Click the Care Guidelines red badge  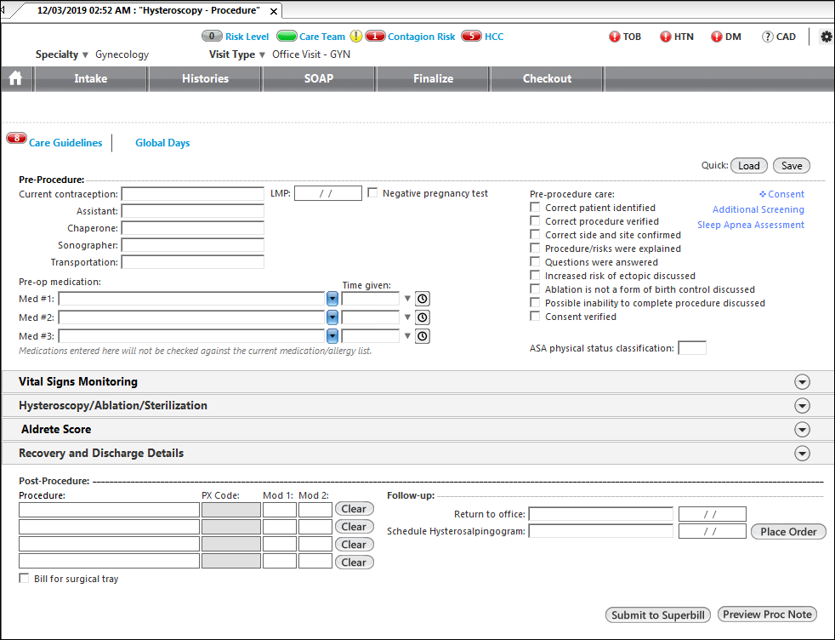pos(16,139)
